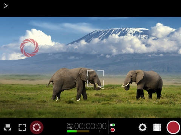Open the white balance preset control

click(x=8, y=127)
